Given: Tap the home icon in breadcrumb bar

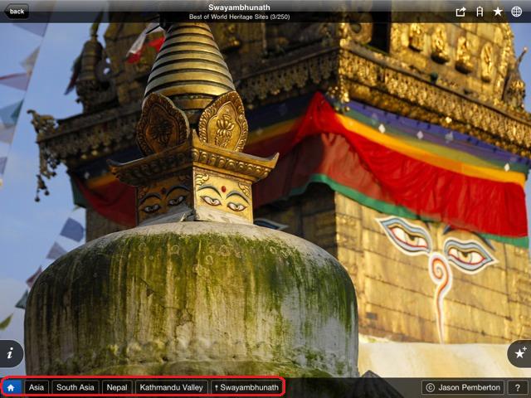Looking at the screenshot, I should click(11, 387).
